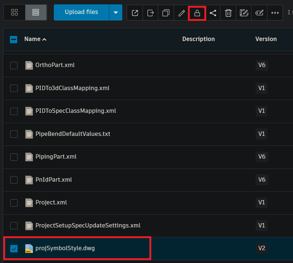Click the Open in new window icon
Image resolution: width=293 pixels, height=263 pixels.
[134, 13]
